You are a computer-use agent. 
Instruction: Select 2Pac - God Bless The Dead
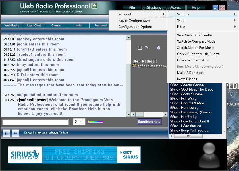(192, 89)
